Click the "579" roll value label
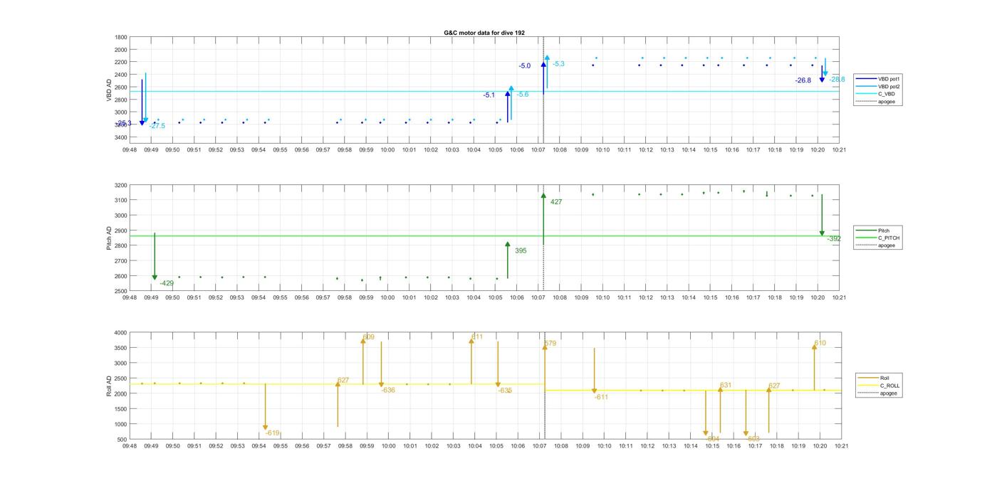997x493 pixels. point(550,344)
